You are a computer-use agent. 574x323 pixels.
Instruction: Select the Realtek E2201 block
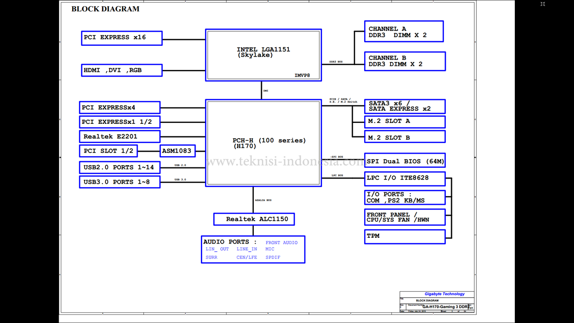click(x=120, y=136)
